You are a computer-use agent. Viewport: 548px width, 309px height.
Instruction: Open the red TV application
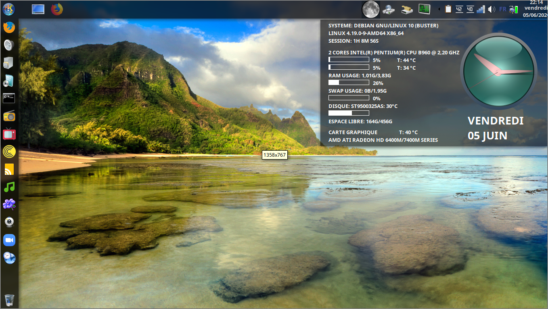(x=9, y=134)
